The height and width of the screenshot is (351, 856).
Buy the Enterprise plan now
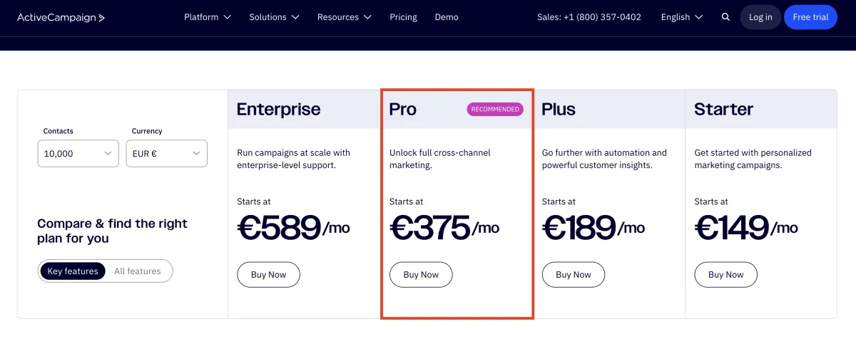(x=268, y=275)
